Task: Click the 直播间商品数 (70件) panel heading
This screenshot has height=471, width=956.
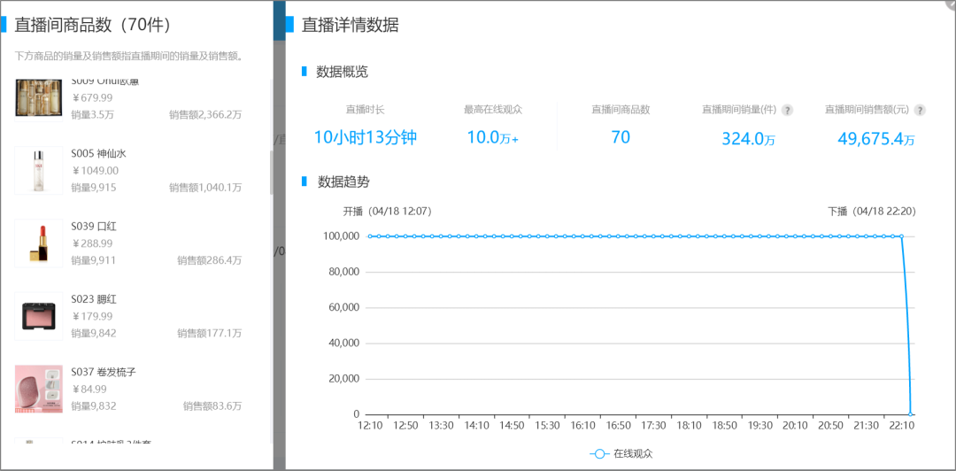Action: pos(93,25)
